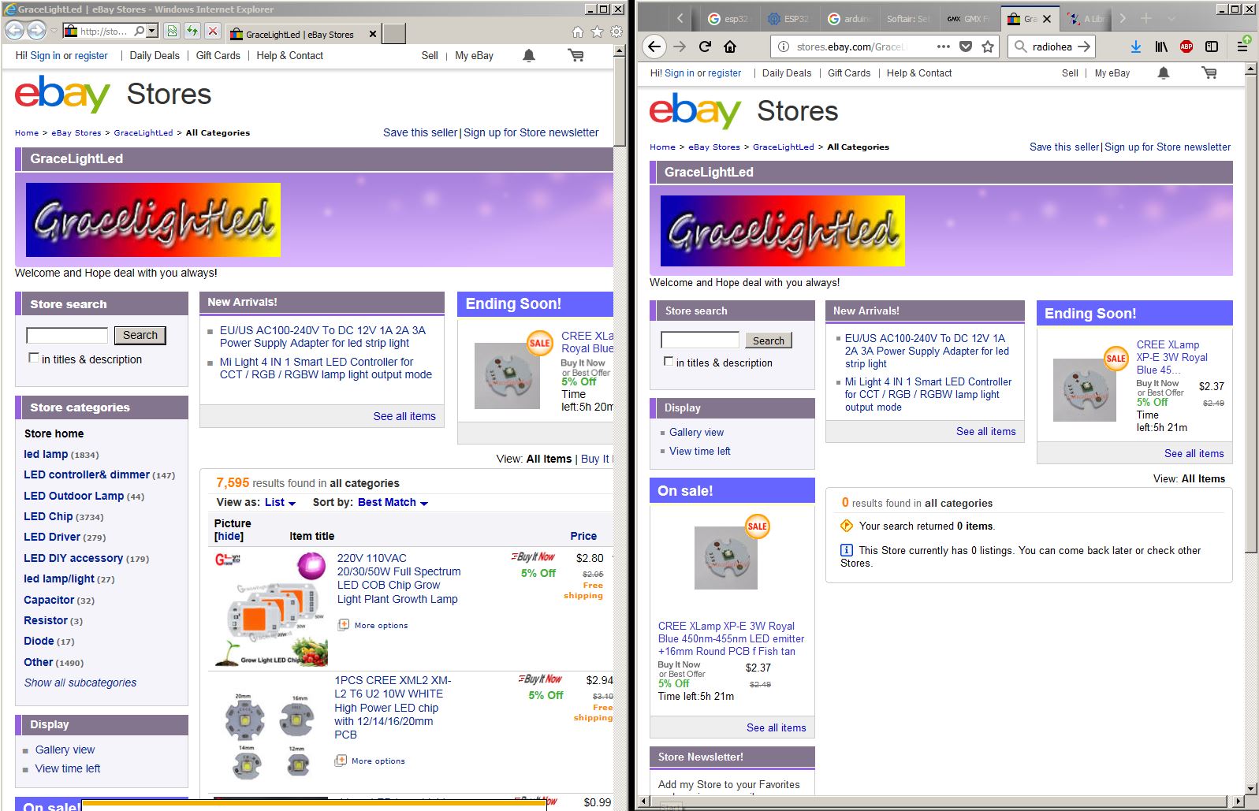
Task: Submit the radiohea search with the arrow
Action: coord(1084,47)
